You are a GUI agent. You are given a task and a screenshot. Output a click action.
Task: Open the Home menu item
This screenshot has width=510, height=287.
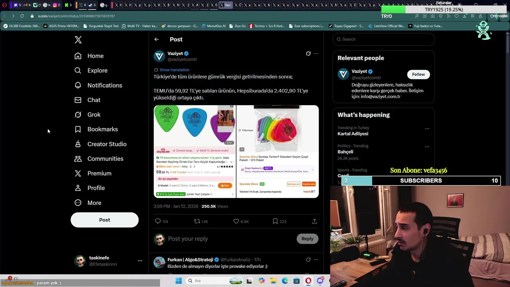tap(89, 56)
